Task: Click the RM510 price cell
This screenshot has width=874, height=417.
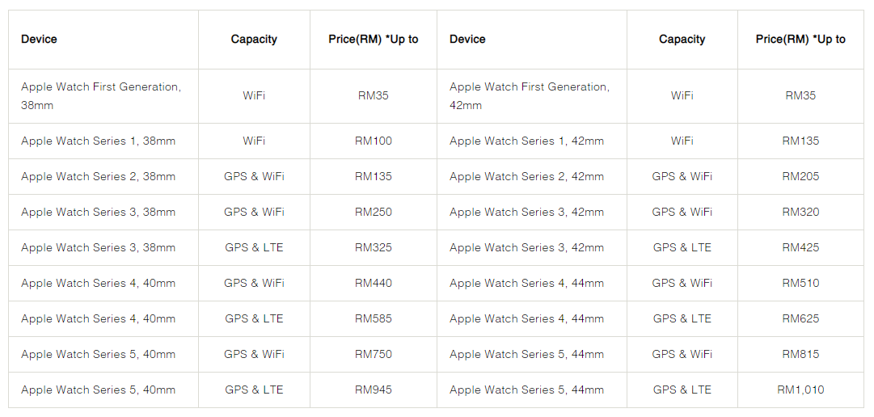Action: (800, 283)
